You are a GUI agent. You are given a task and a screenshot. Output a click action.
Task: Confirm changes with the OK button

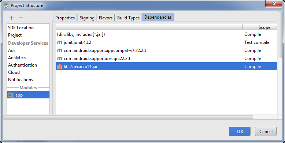(x=240, y=131)
